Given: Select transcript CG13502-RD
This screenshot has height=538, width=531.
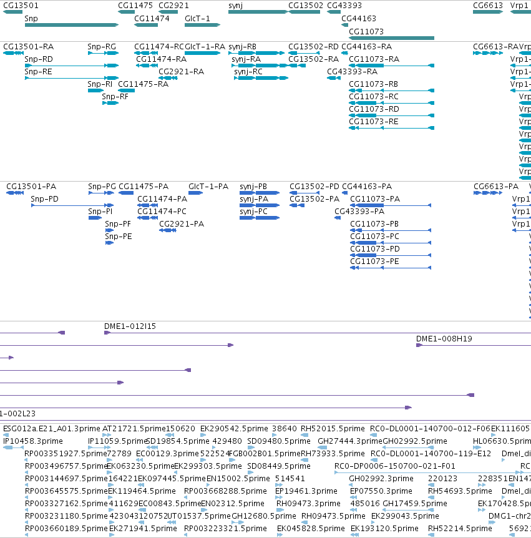Looking at the screenshot, I should [304, 53].
